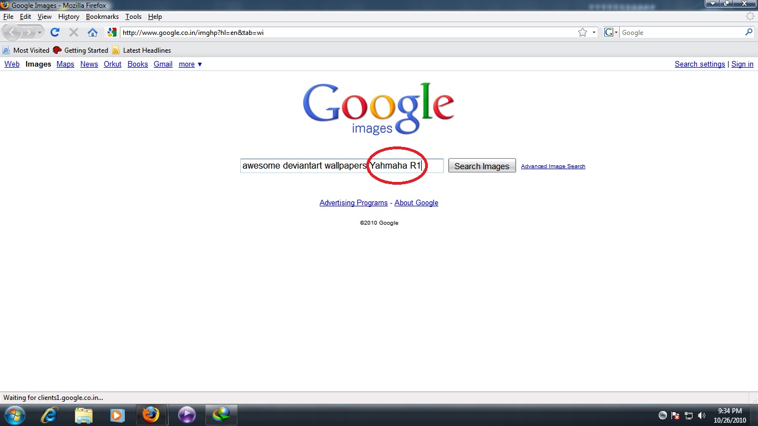Bookmark this page with the star icon
This screenshot has width=758, height=426.
[583, 32]
